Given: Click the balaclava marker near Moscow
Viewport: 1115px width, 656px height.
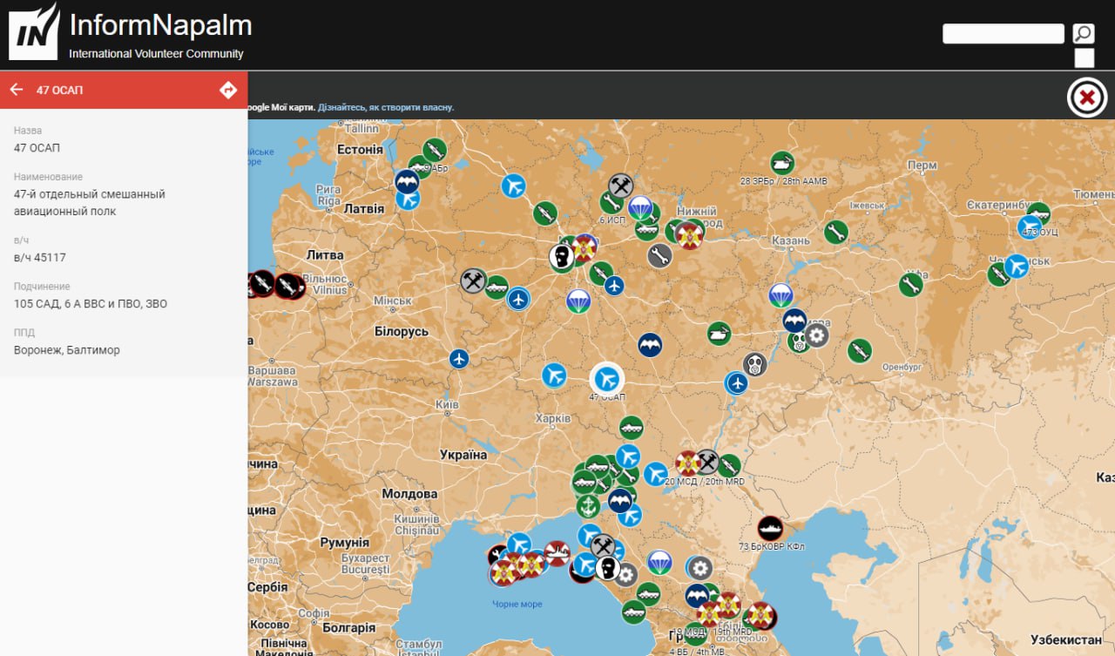Looking at the screenshot, I should (x=562, y=256).
